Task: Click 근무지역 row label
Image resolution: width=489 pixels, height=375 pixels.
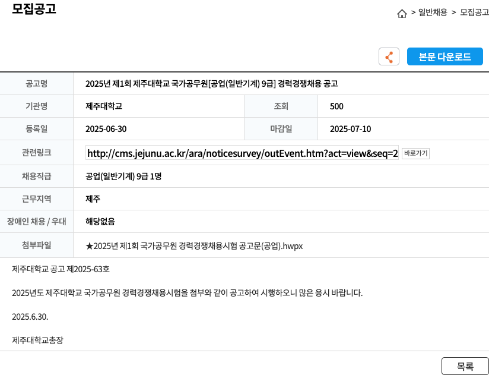Action: 36,199
